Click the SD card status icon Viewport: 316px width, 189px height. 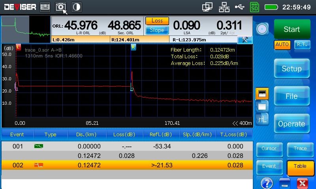[x=255, y=7]
